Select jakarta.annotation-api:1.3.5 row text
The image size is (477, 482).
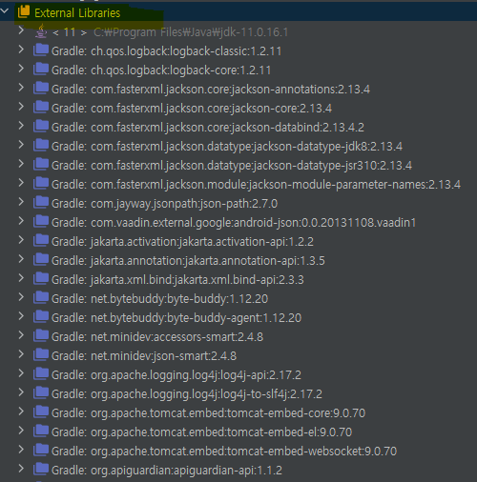(188, 261)
